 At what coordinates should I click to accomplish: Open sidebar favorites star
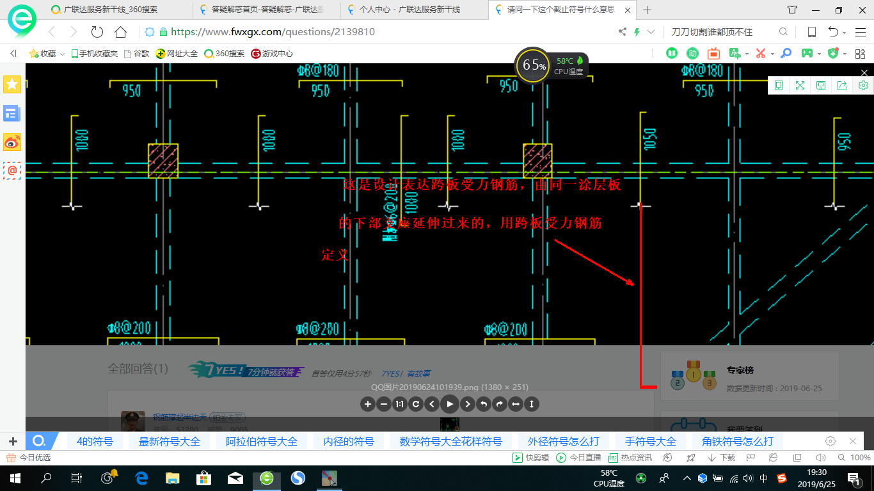[x=12, y=84]
